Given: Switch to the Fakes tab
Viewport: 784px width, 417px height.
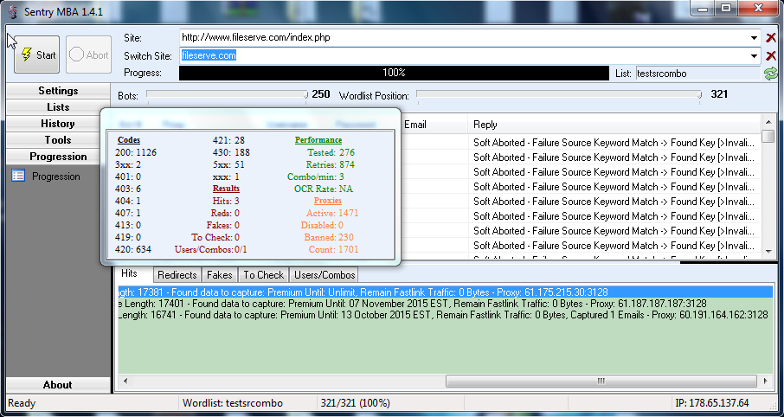Looking at the screenshot, I should [220, 275].
